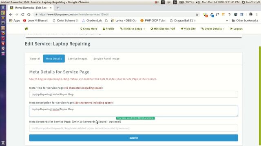Switch to the Service Images tab
The image size is (261, 146).
pyautogui.click(x=77, y=58)
